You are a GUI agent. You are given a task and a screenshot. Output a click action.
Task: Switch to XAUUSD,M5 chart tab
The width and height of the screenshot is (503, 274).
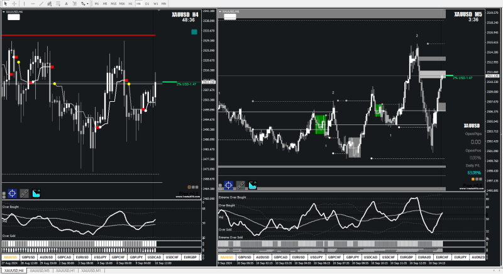pos(40,271)
